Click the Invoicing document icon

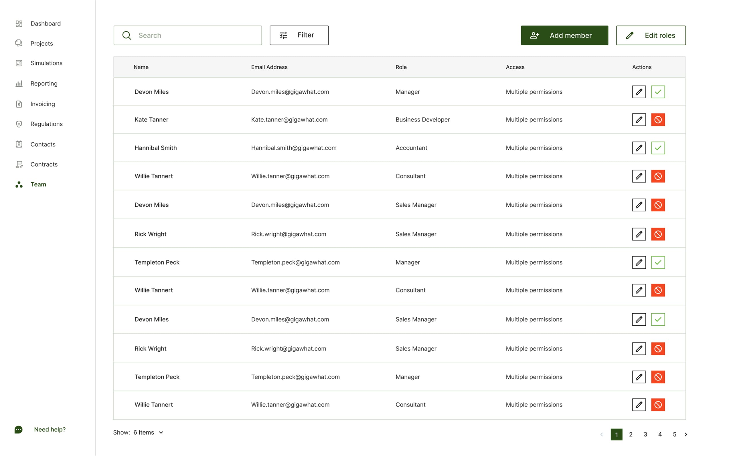19,104
